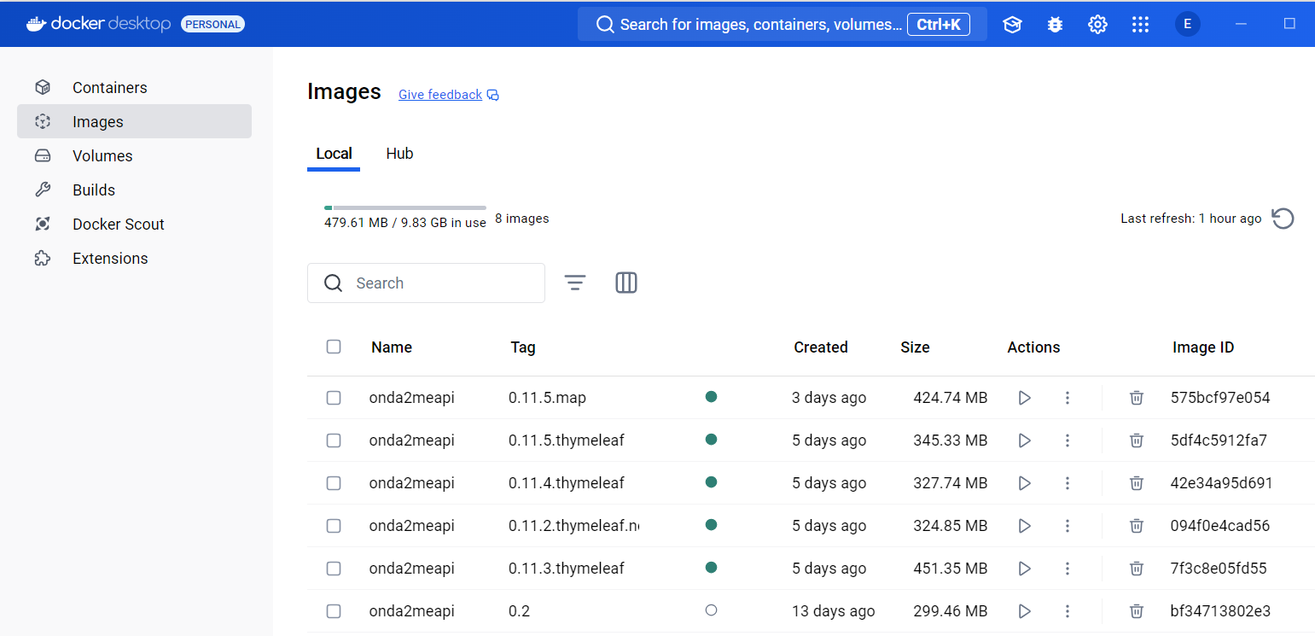
Task: Open Docker Desktop settings gear
Action: [x=1097, y=25]
